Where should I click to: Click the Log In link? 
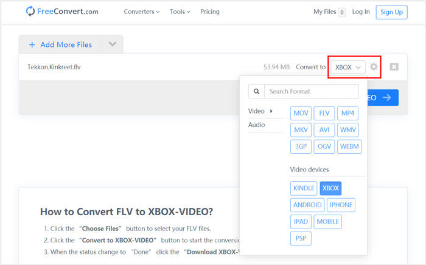[x=361, y=12]
